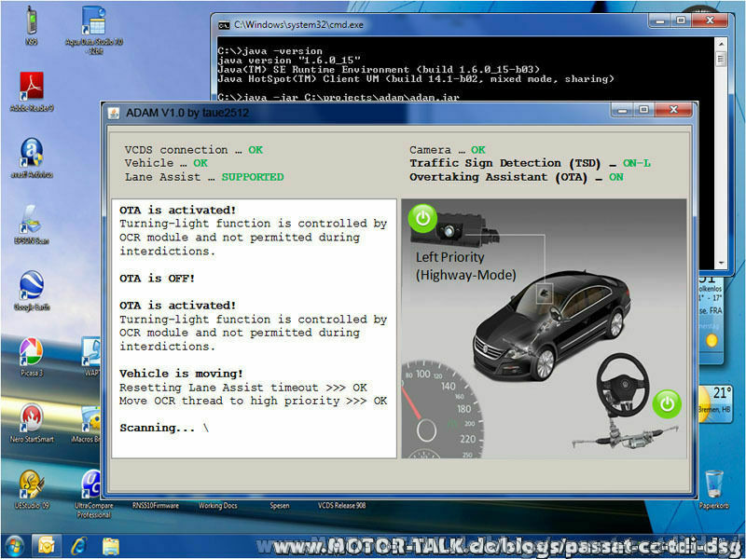Image resolution: width=746 pixels, height=559 pixels.
Task: Select the Spesen desktop item
Action: pos(280,505)
